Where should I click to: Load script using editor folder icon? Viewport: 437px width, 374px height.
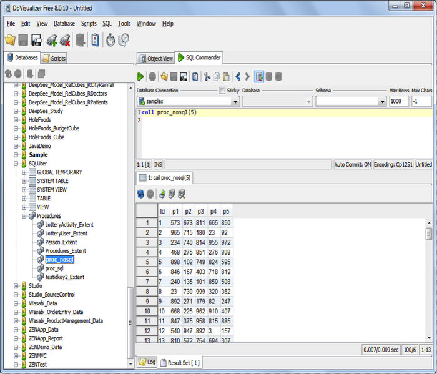(164, 76)
